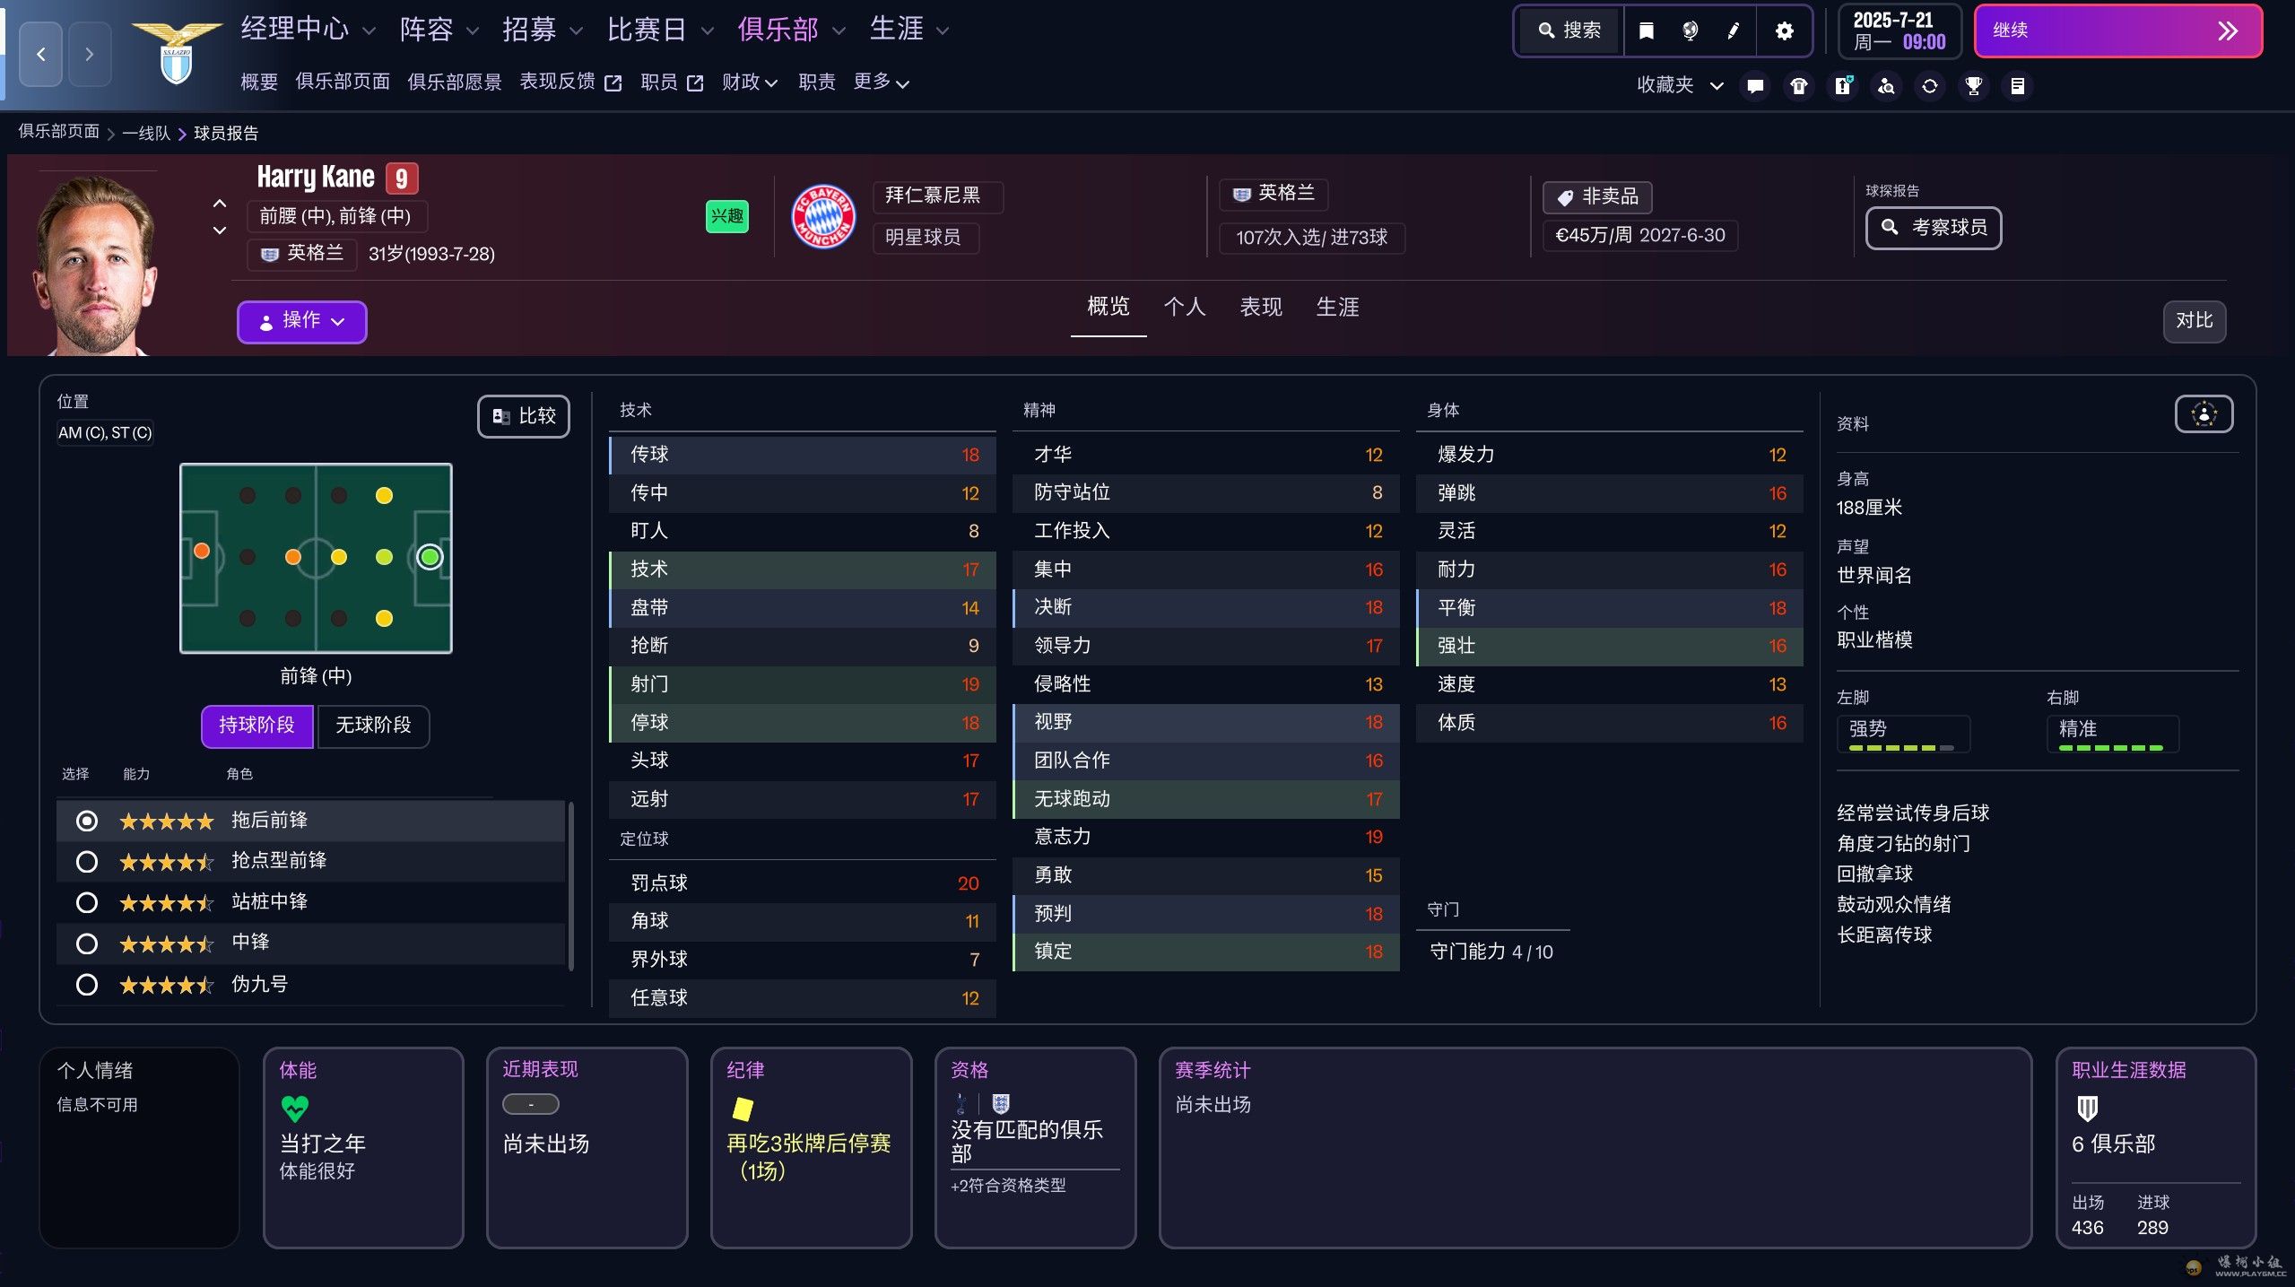Open the shirt squad shortcut icon
Screen dimensions: 2295x1287
1798,86
